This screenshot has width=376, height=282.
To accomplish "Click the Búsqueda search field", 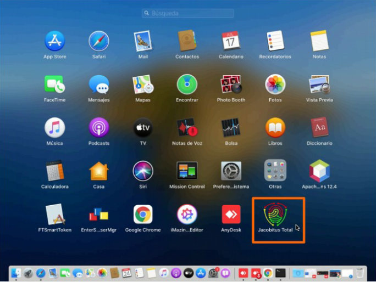I will (188, 13).
